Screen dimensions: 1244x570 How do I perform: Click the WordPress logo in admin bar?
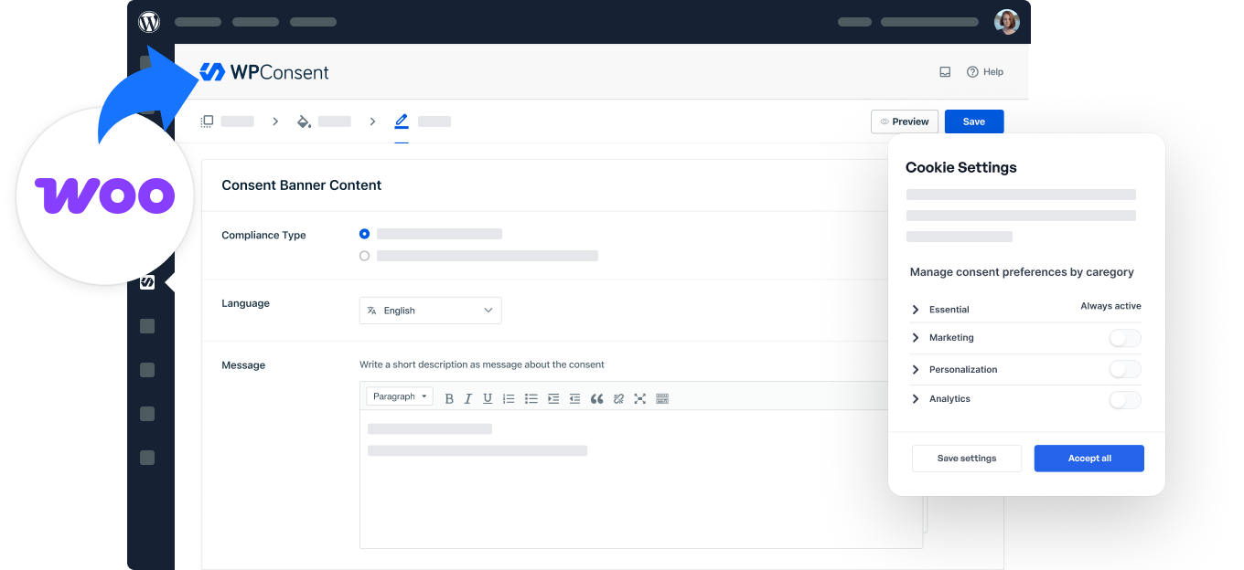149,21
